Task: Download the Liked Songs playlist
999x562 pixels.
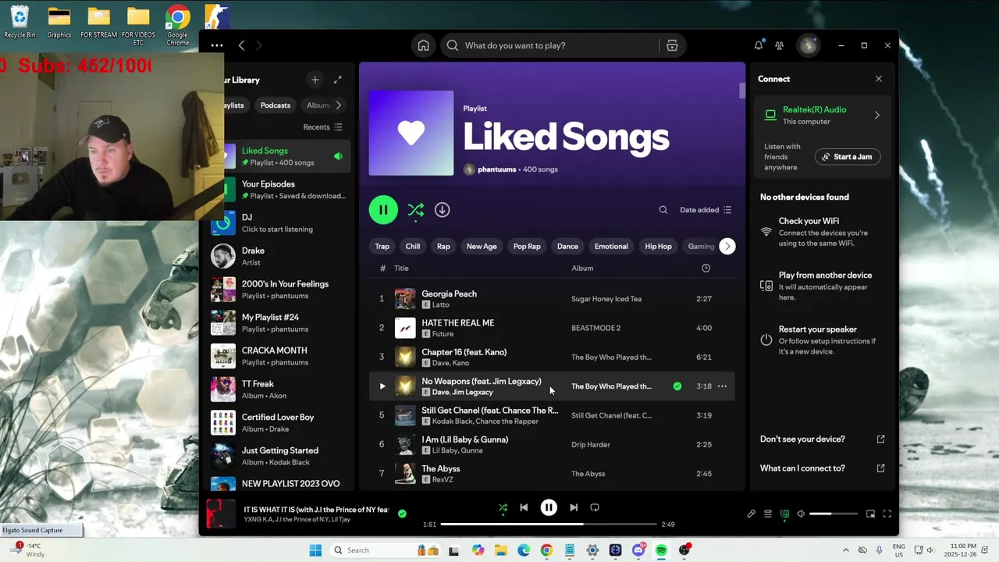Action: pos(442,210)
